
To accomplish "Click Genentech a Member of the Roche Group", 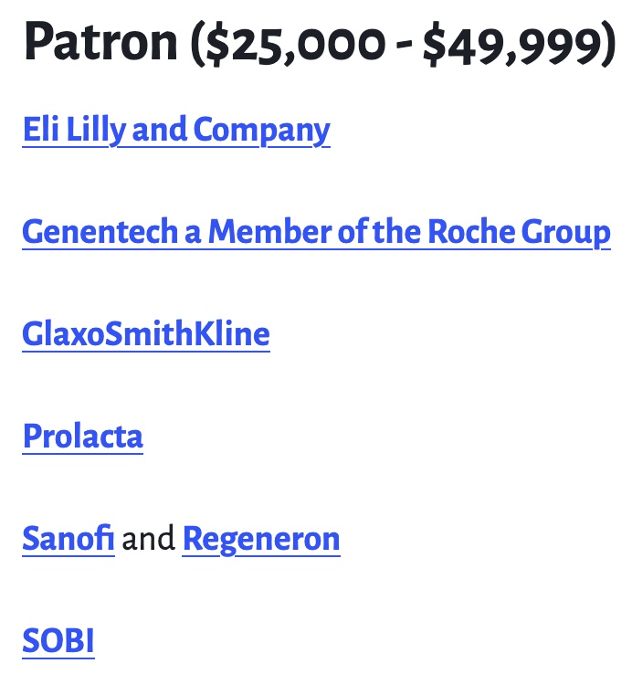I will coord(316,232).
